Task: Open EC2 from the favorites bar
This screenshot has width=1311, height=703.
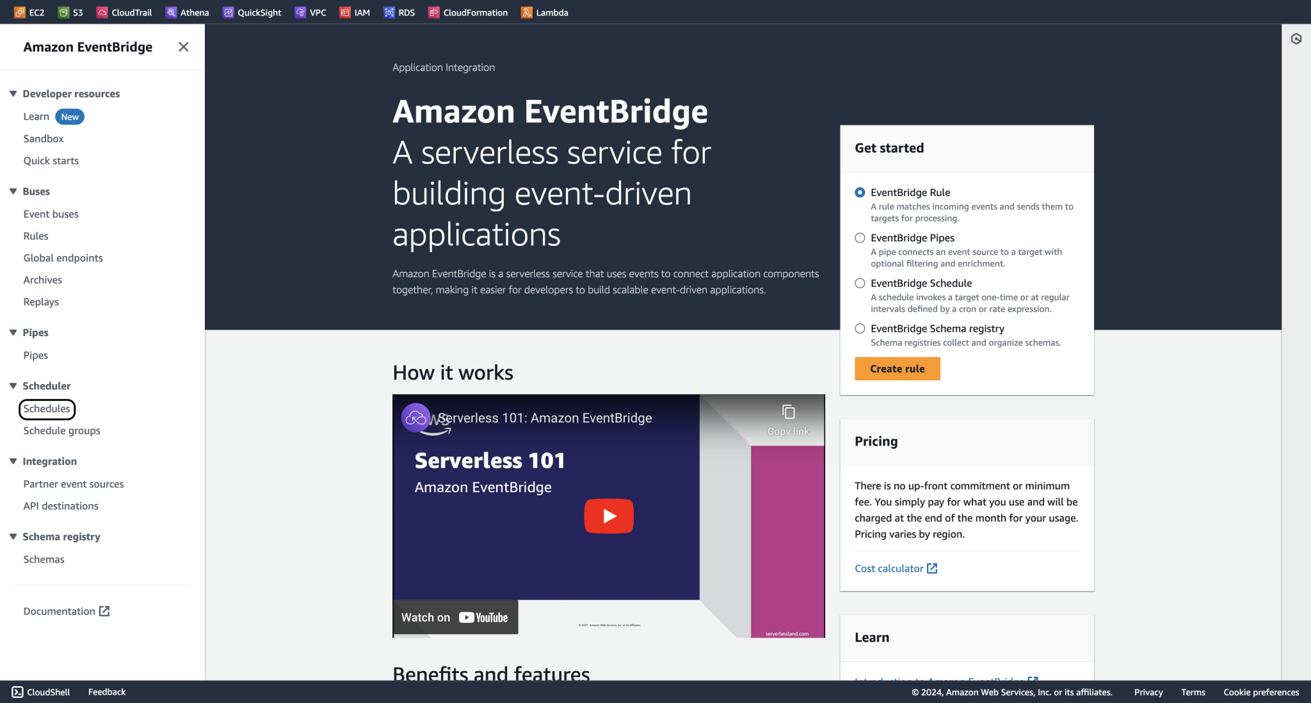Action: point(35,12)
